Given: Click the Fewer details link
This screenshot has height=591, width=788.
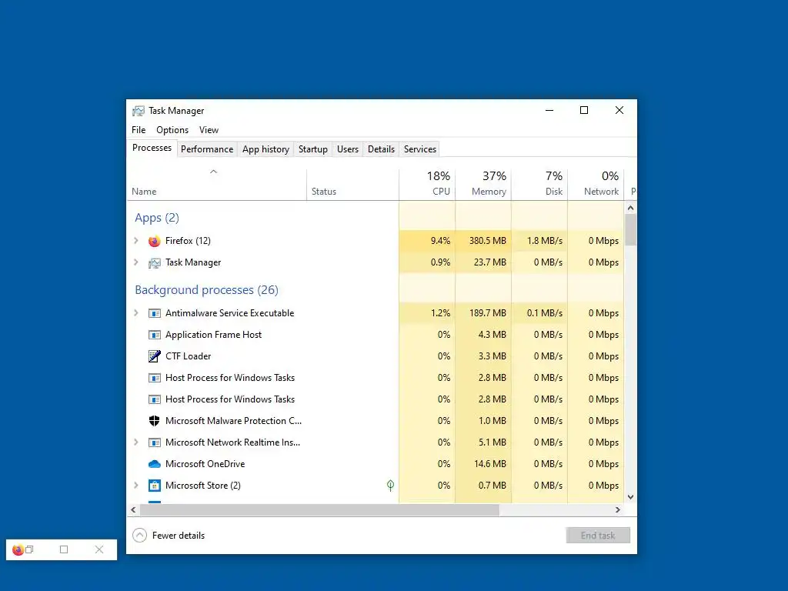Looking at the screenshot, I should coord(179,536).
